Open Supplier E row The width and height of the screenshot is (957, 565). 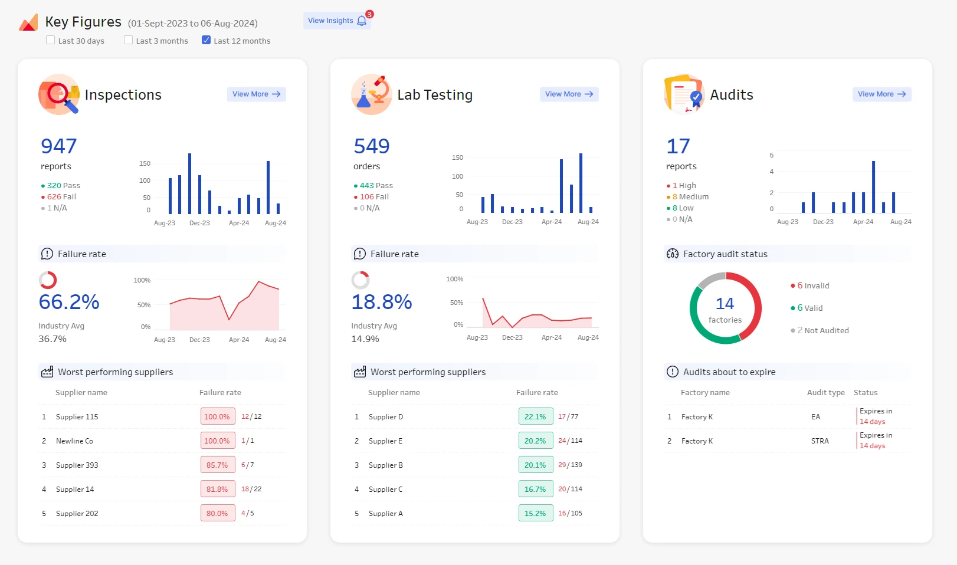point(475,441)
